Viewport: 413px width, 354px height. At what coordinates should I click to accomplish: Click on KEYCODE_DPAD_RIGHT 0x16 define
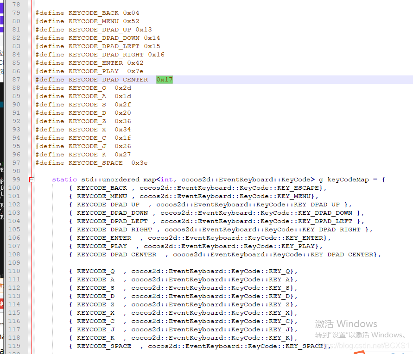click(100, 55)
